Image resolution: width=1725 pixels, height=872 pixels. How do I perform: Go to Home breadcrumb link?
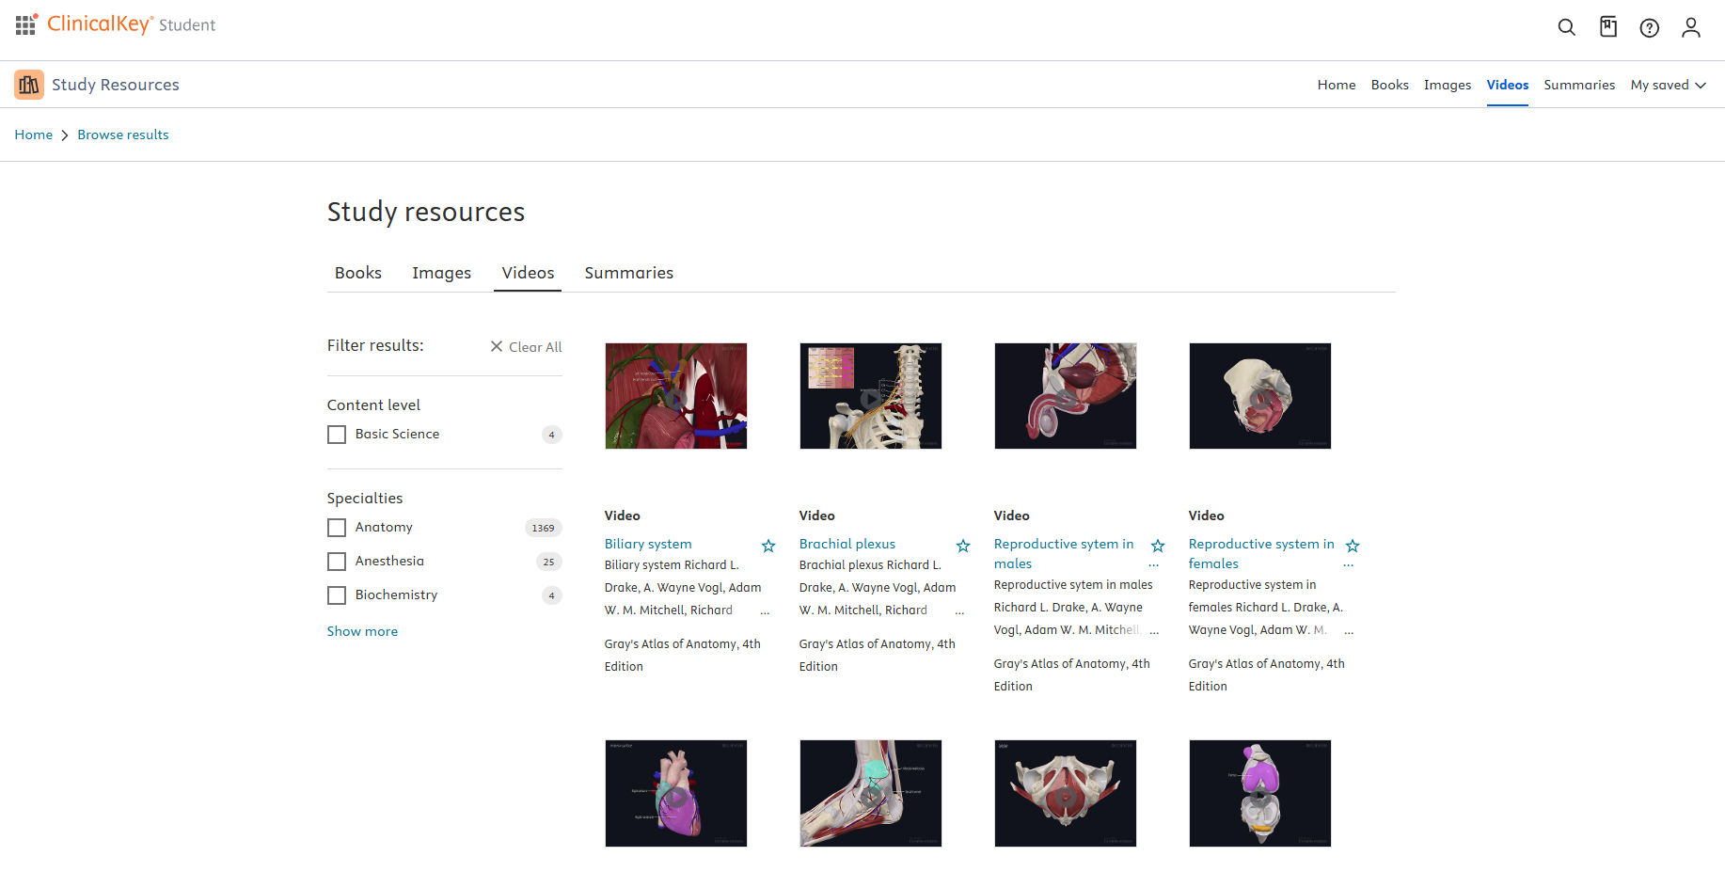pos(34,135)
